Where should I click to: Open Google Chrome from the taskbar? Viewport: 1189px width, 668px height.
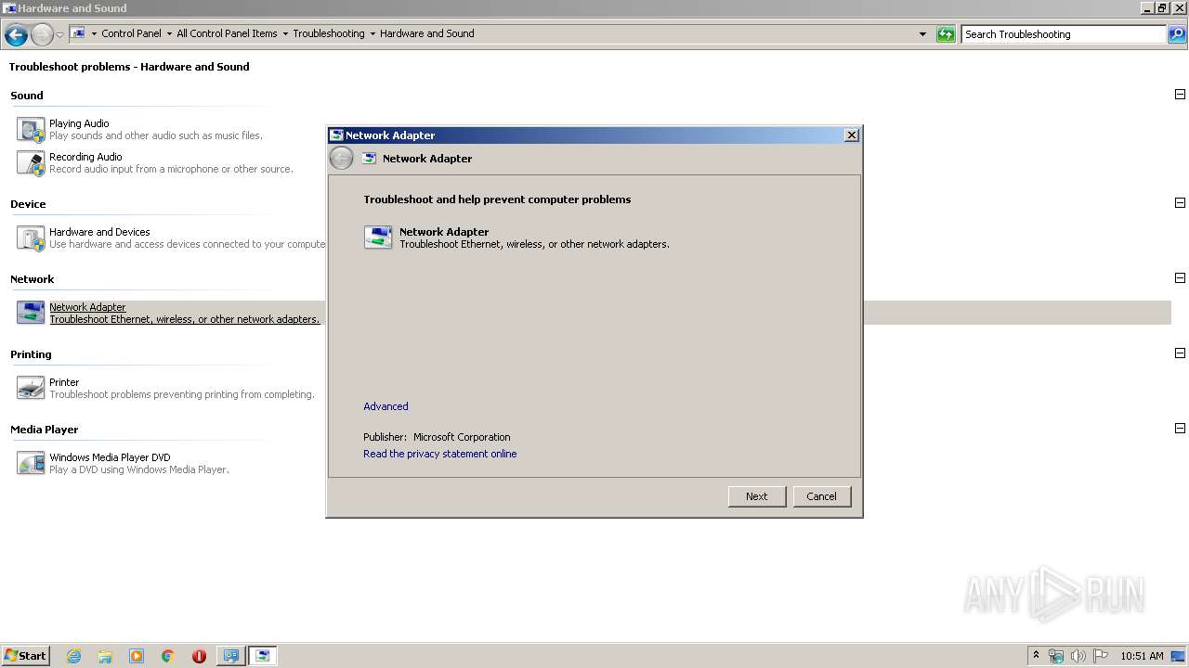tap(168, 656)
